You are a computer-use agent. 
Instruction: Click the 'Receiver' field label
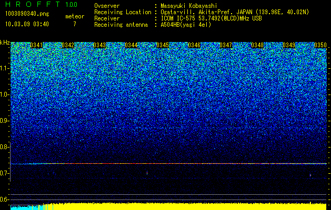(x=107, y=18)
